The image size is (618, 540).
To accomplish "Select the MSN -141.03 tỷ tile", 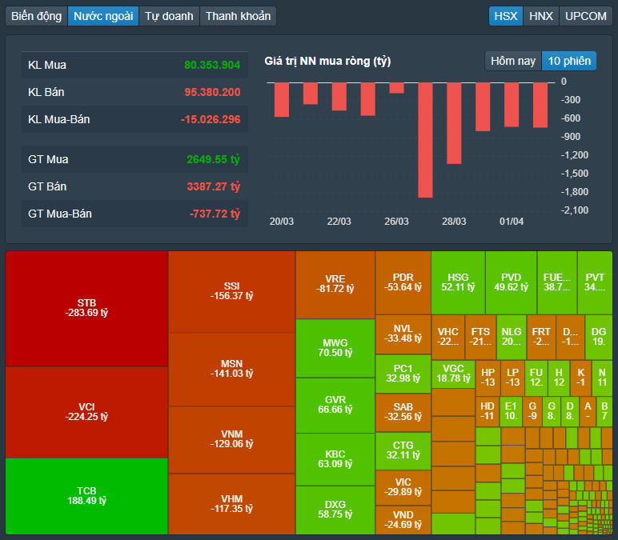I will point(232,369).
